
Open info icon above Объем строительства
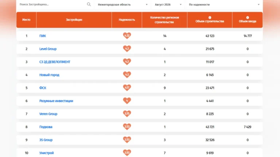tap(210, 17)
